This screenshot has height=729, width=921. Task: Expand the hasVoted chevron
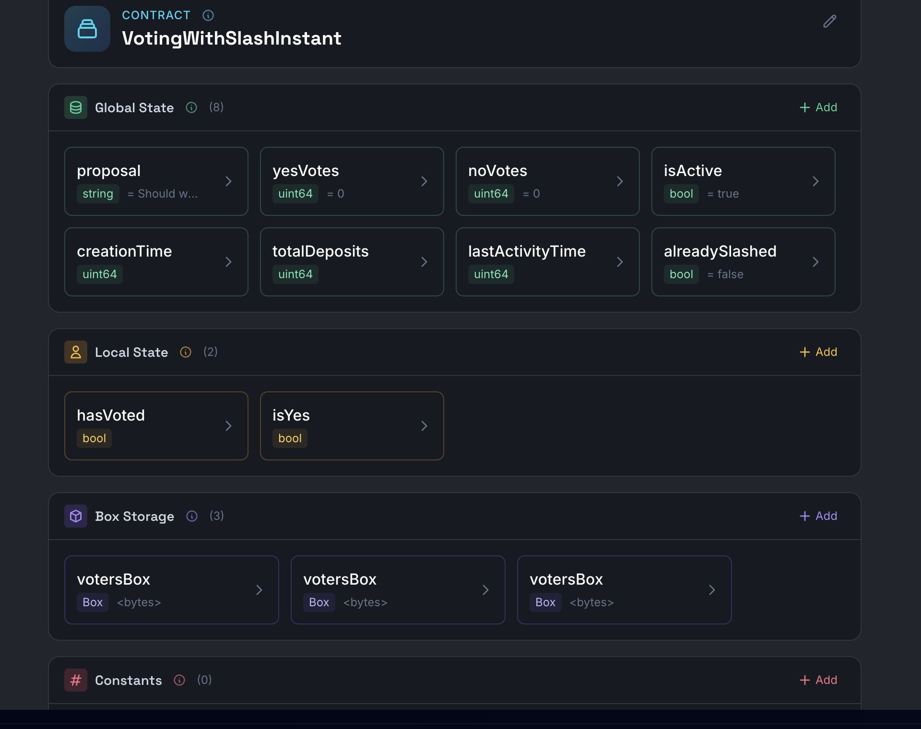[228, 426]
